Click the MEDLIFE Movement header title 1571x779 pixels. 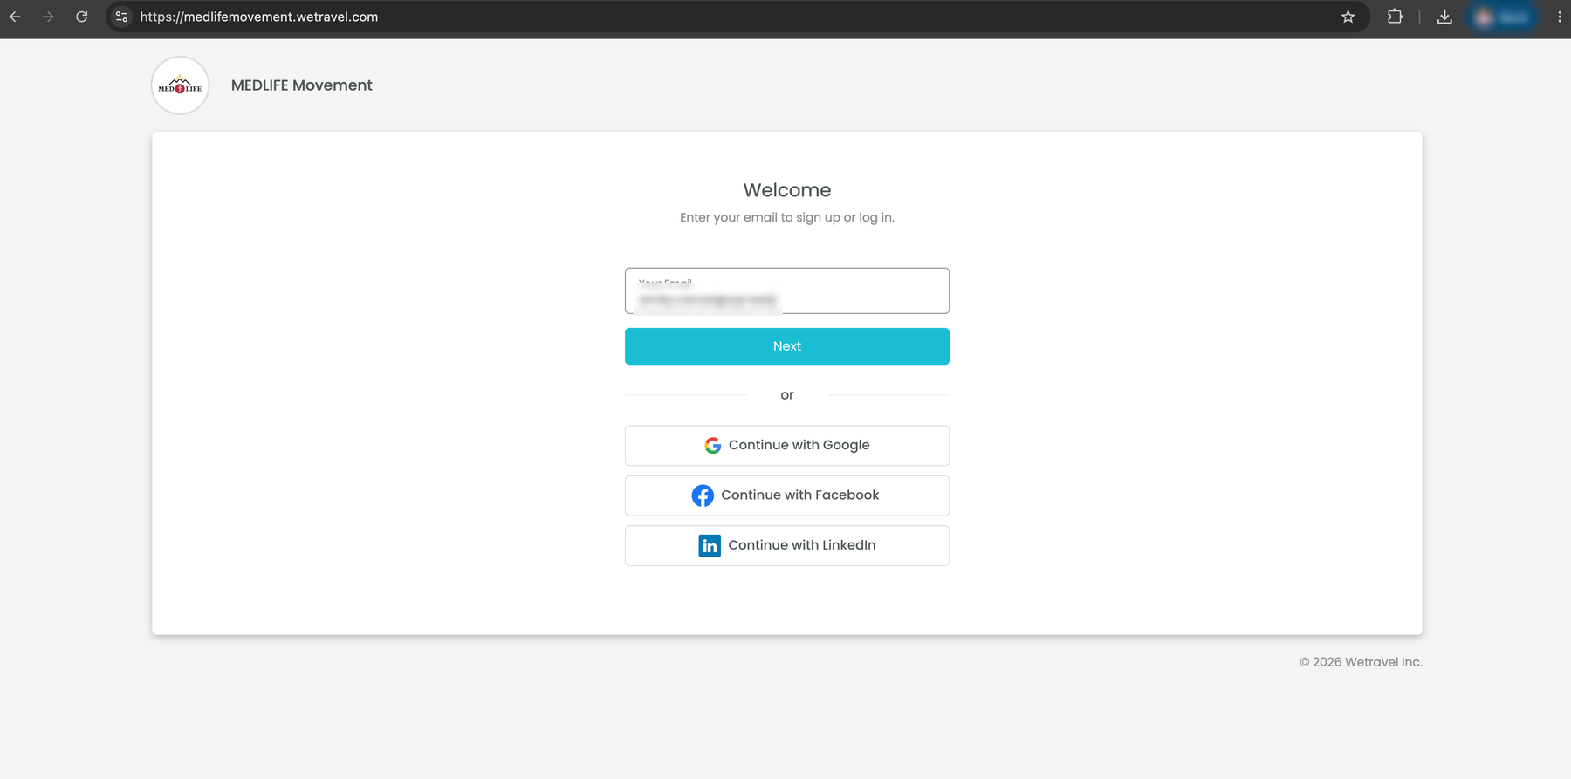click(x=301, y=85)
